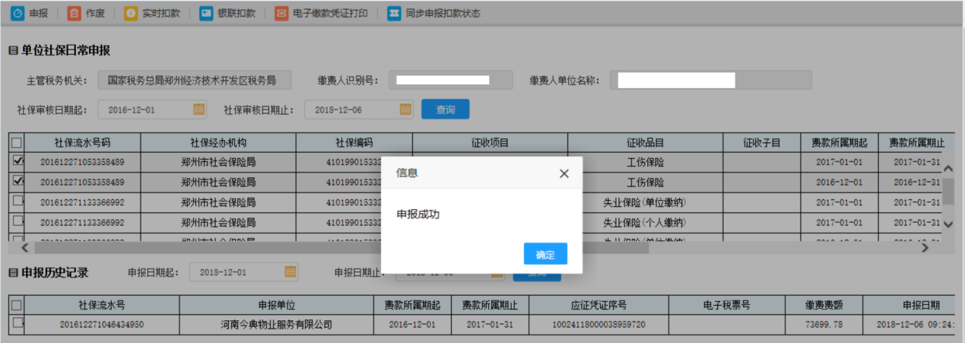Open calendar for 社保审核日期起 field
965x343 pixels.
(198, 110)
